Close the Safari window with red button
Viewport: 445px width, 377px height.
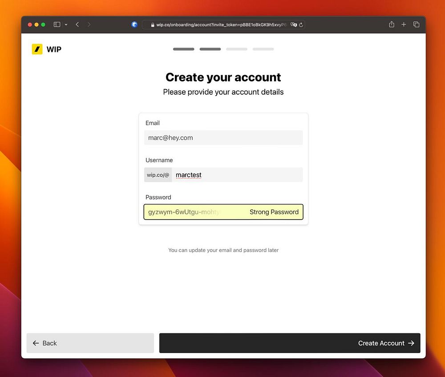coord(30,24)
